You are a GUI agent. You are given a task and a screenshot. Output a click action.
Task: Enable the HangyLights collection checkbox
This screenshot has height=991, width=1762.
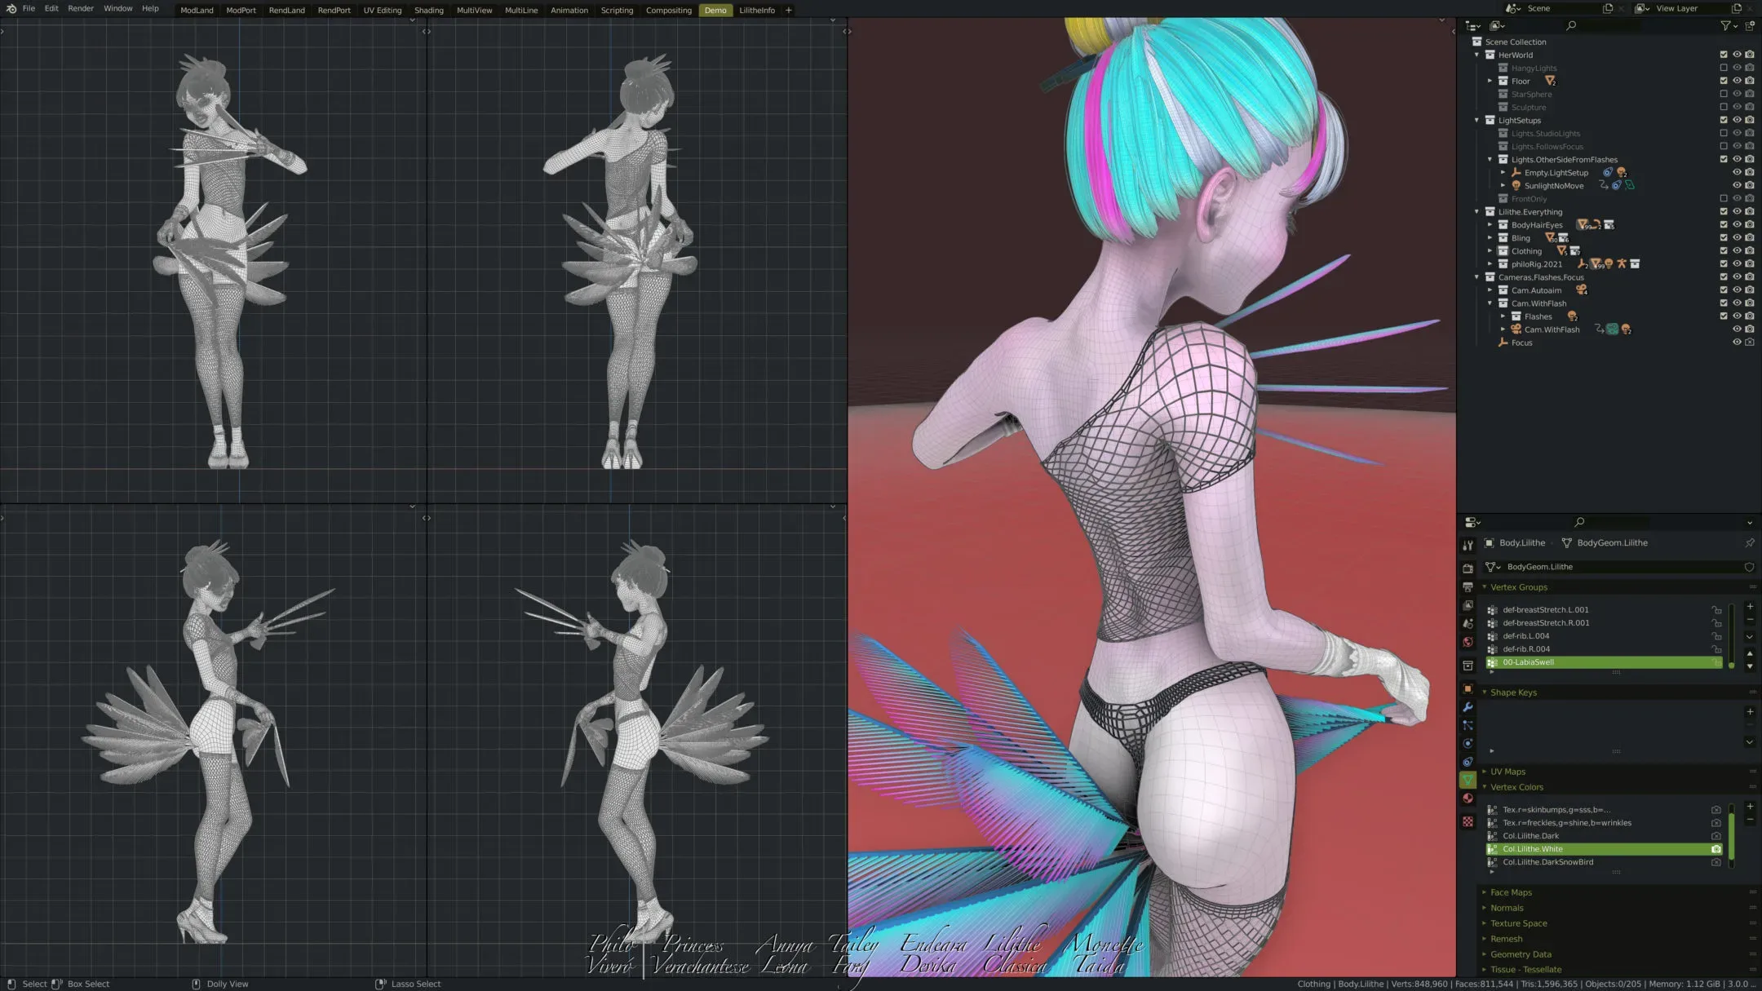(1724, 67)
